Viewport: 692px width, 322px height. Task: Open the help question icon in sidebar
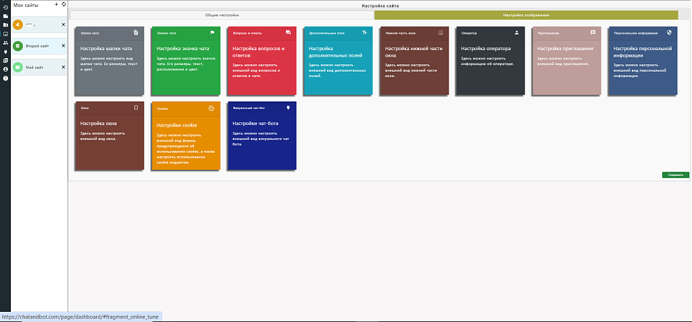pos(5,78)
